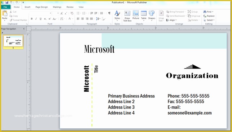Click the Organization logo text
This screenshot has height=132, width=232.
point(192,75)
